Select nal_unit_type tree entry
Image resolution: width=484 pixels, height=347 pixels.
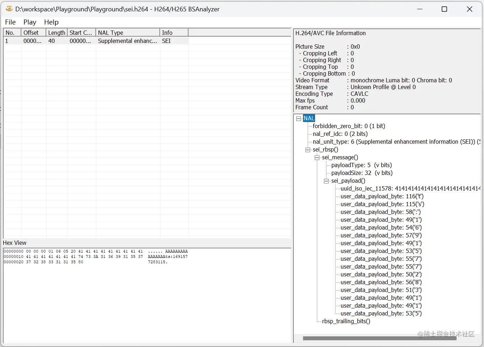pyautogui.click(x=397, y=142)
